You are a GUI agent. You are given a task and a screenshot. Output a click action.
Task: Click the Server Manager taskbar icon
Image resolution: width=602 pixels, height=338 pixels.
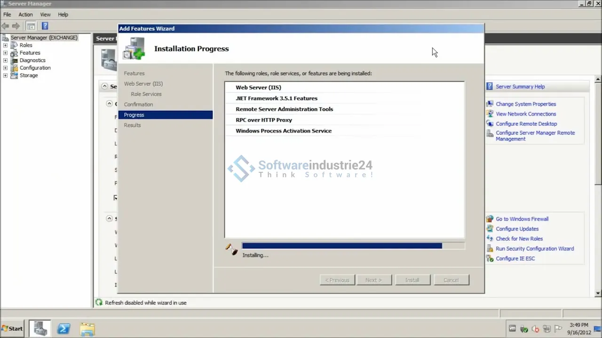[40, 329]
